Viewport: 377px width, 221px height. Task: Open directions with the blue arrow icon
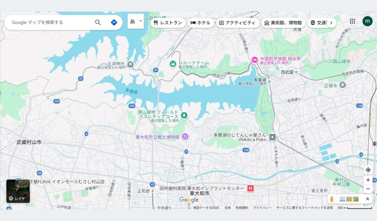pyautogui.click(x=114, y=22)
